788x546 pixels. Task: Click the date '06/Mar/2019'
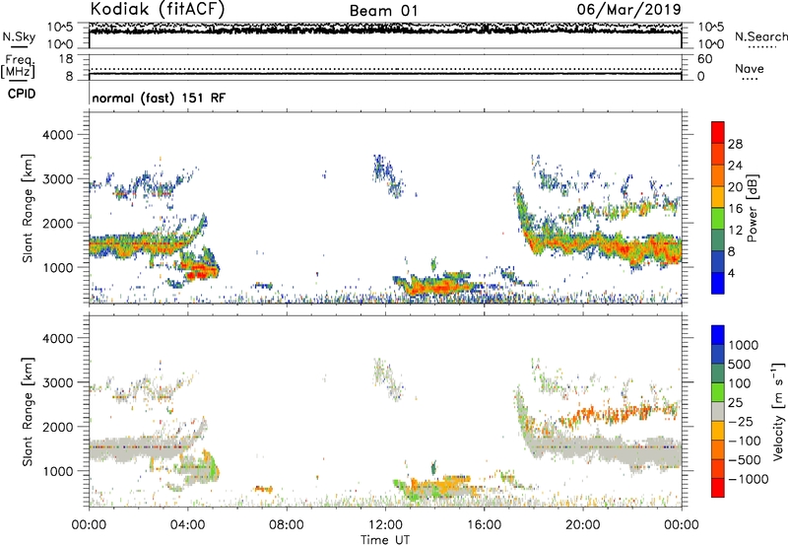point(628,9)
